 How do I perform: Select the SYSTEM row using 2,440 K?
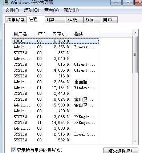(x=56, y=93)
